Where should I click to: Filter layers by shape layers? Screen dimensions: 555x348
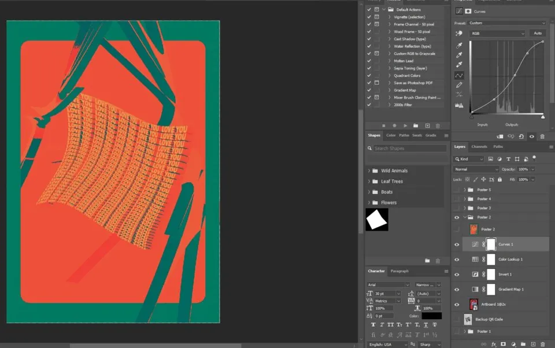pos(517,160)
